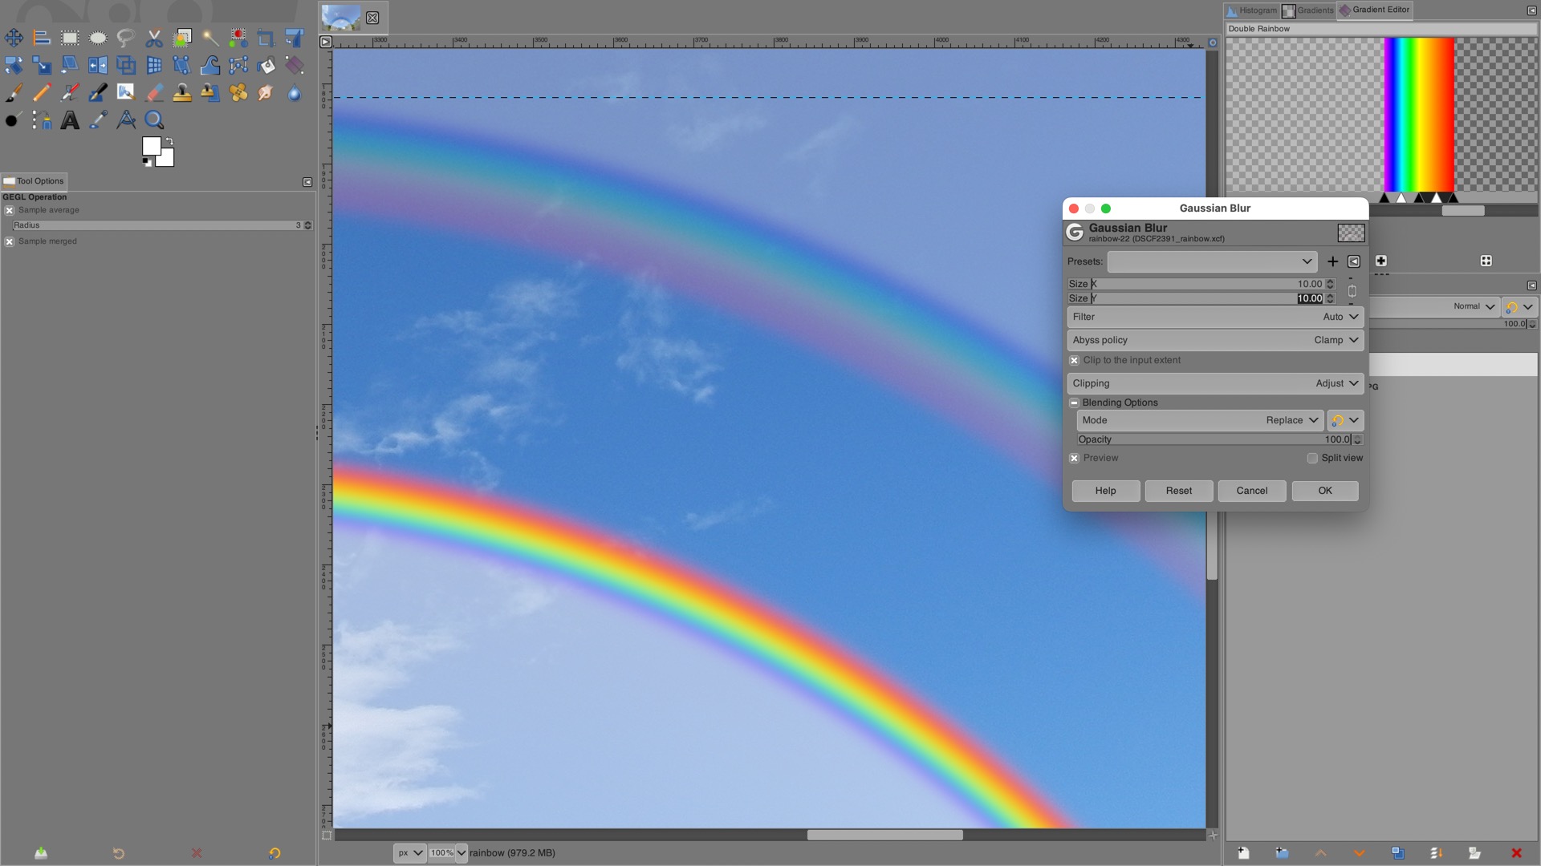Open the Tool Options tab
This screenshot has height=866, width=1541.
pos(34,181)
